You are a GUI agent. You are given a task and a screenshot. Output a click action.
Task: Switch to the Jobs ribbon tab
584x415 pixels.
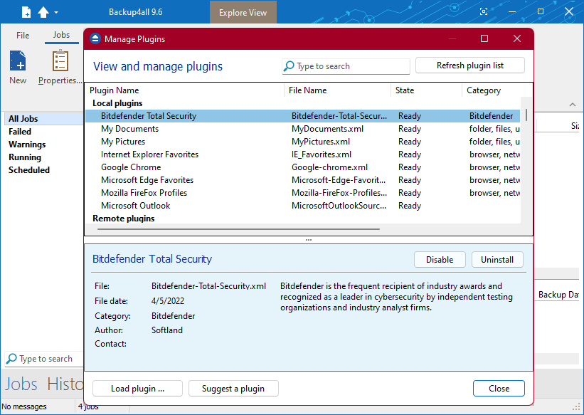(x=61, y=35)
